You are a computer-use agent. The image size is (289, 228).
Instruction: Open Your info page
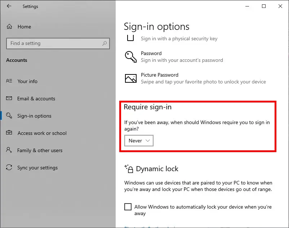pyautogui.click(x=27, y=81)
